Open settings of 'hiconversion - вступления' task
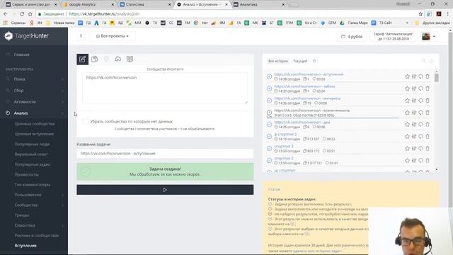 pos(414,76)
